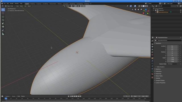Open the Edit menu
The height and width of the screenshot is (102, 182).
(8, 4)
